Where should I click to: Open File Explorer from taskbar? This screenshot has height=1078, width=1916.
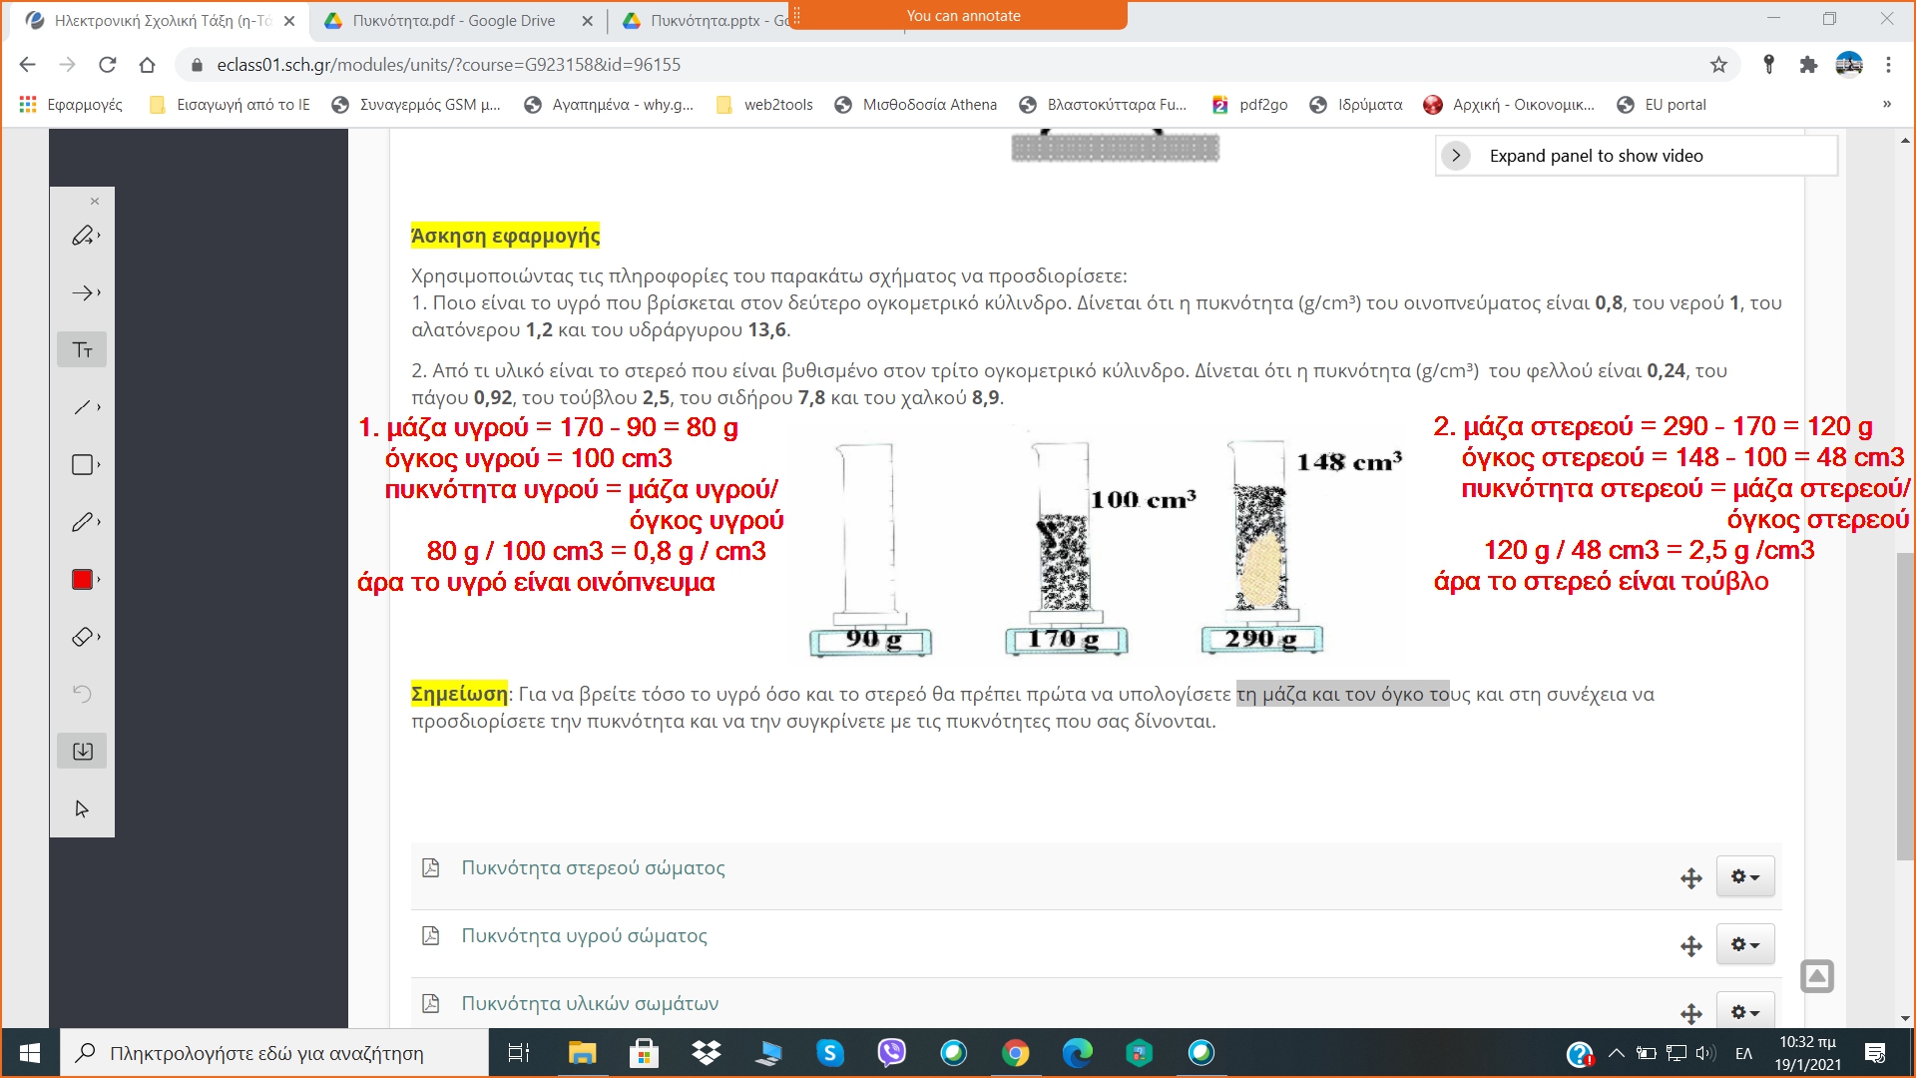click(x=582, y=1053)
